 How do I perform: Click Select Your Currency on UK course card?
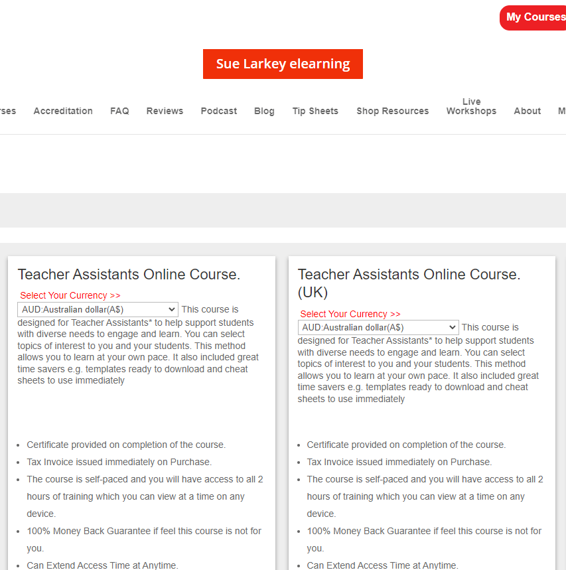point(350,313)
